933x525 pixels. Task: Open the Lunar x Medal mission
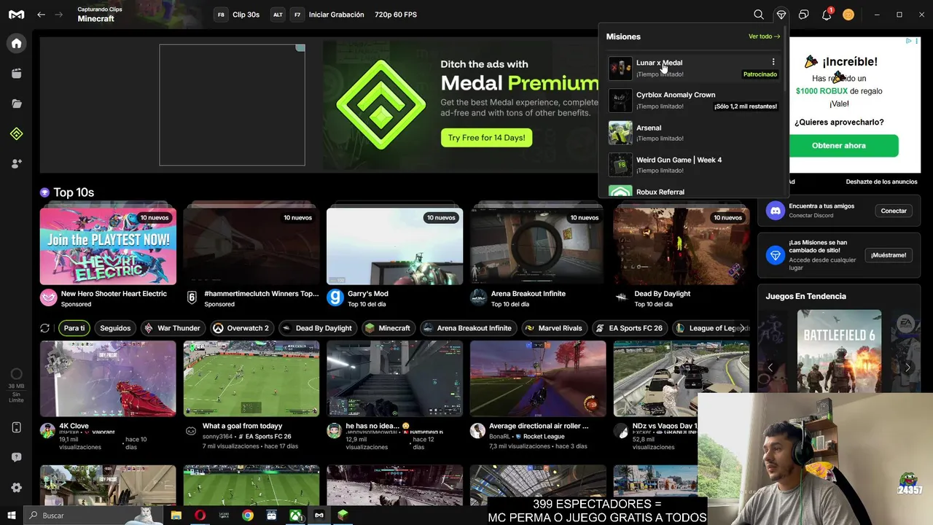[x=692, y=68]
